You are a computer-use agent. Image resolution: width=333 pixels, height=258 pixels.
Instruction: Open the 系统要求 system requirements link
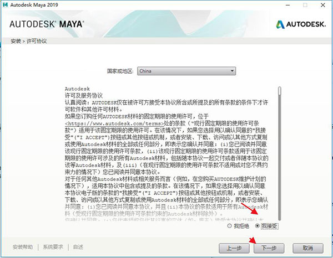[53, 247]
